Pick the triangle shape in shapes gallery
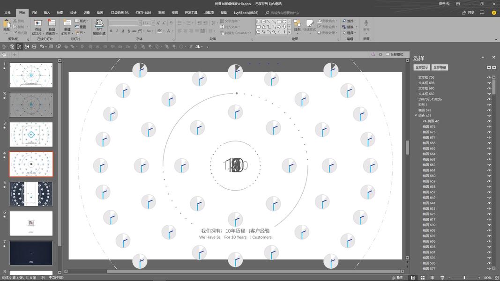500x281 pixels. point(263,27)
